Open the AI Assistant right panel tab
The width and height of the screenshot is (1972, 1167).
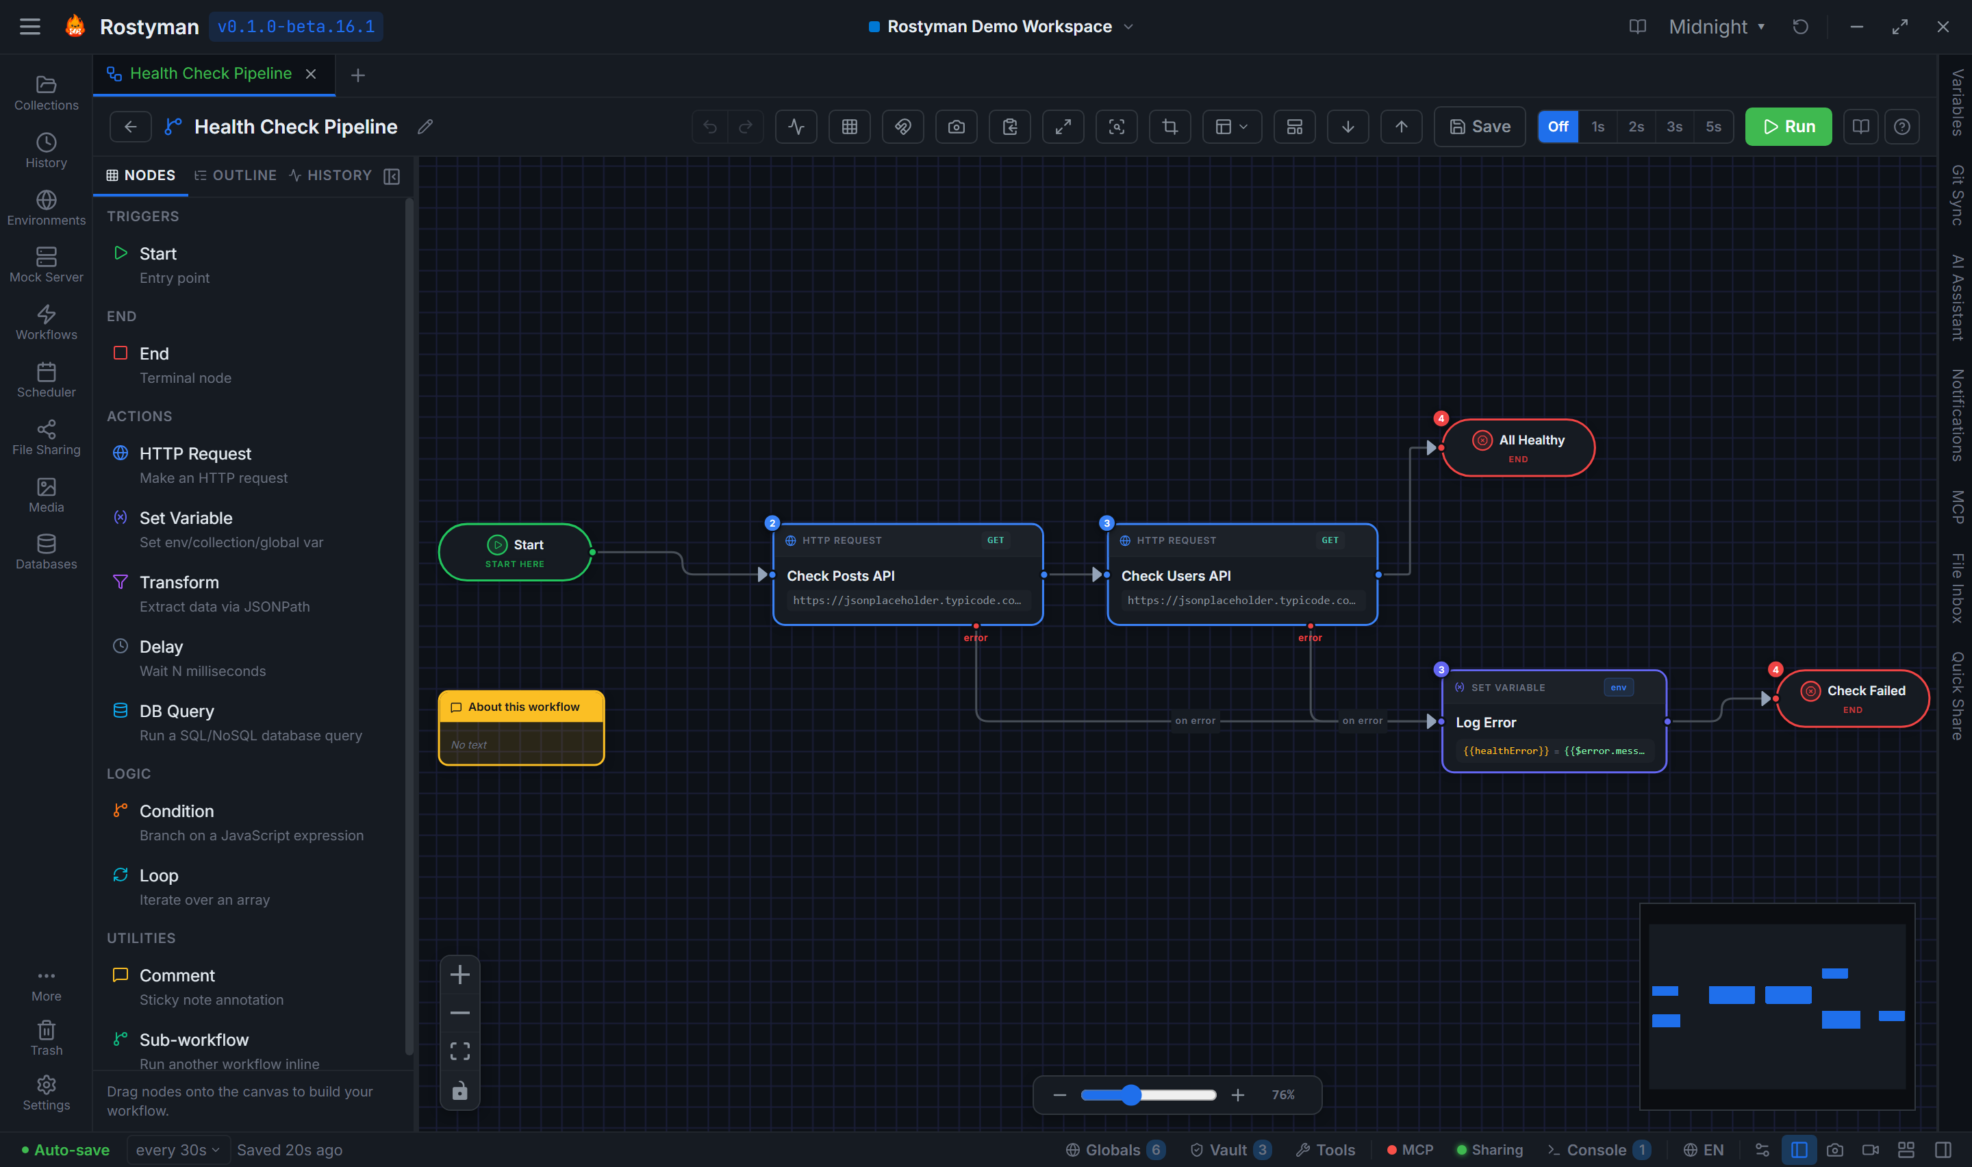1957,297
